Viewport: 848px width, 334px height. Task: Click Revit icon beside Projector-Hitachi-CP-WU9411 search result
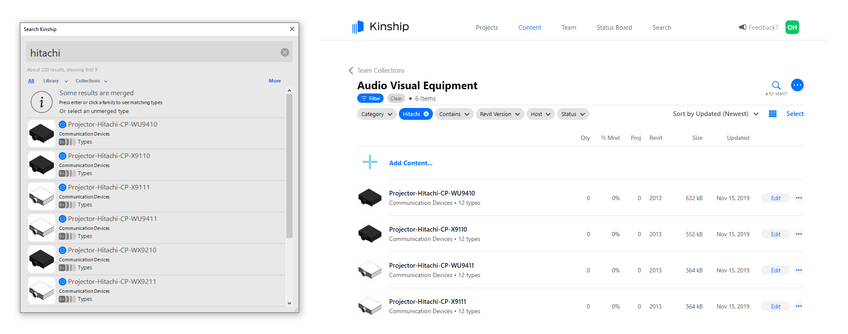[63, 219]
